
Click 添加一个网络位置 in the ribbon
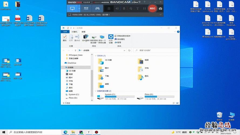102,39
